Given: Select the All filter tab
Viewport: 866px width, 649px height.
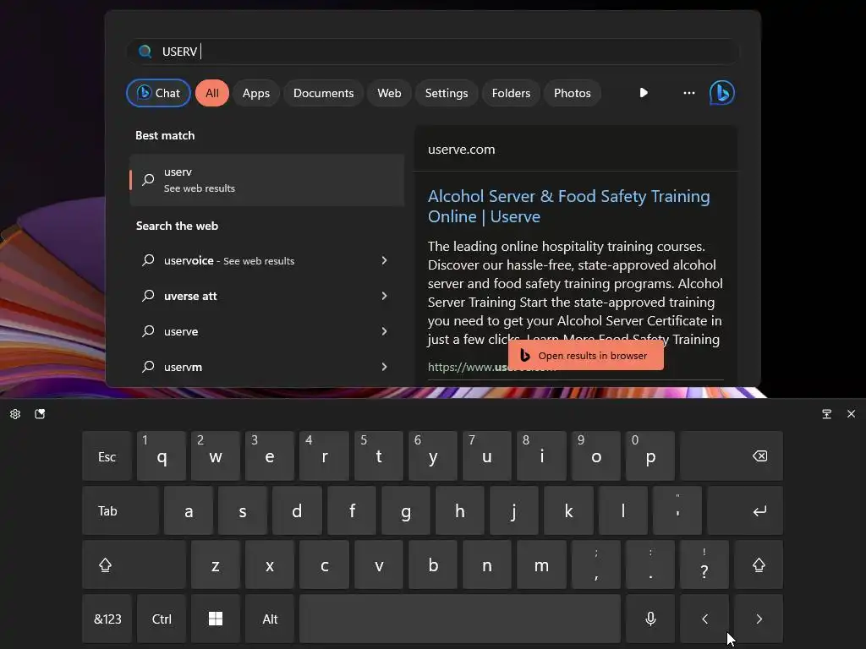Looking at the screenshot, I should (x=212, y=93).
